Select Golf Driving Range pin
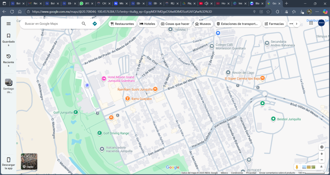The width and height of the screenshot is (330, 175). click(99, 133)
